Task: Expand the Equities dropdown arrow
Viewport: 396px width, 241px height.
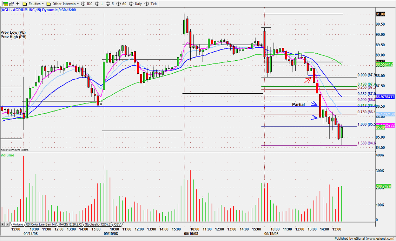Action: pos(43,4)
